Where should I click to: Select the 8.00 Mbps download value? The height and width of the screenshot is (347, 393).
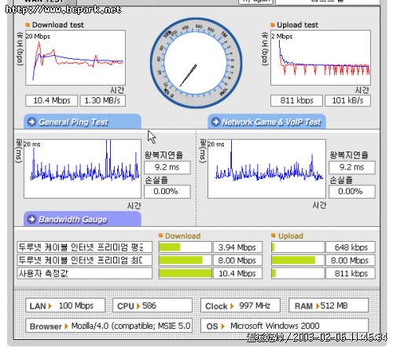pyautogui.click(x=237, y=260)
